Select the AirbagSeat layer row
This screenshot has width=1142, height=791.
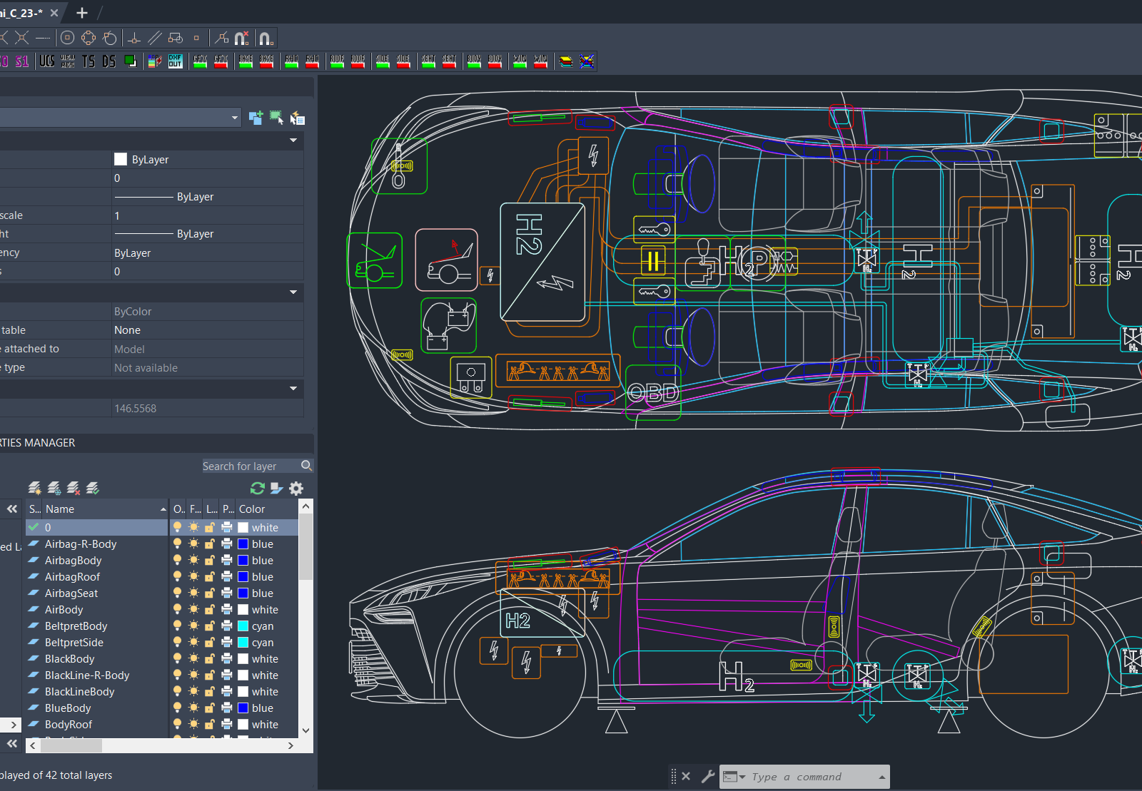click(71, 593)
